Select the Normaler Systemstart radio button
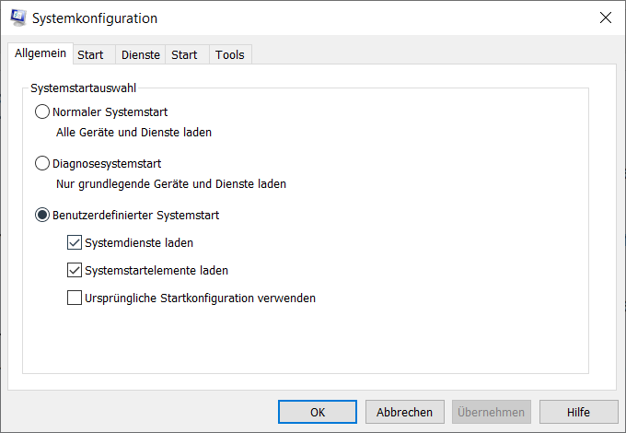626x433 pixels. pyautogui.click(x=42, y=111)
